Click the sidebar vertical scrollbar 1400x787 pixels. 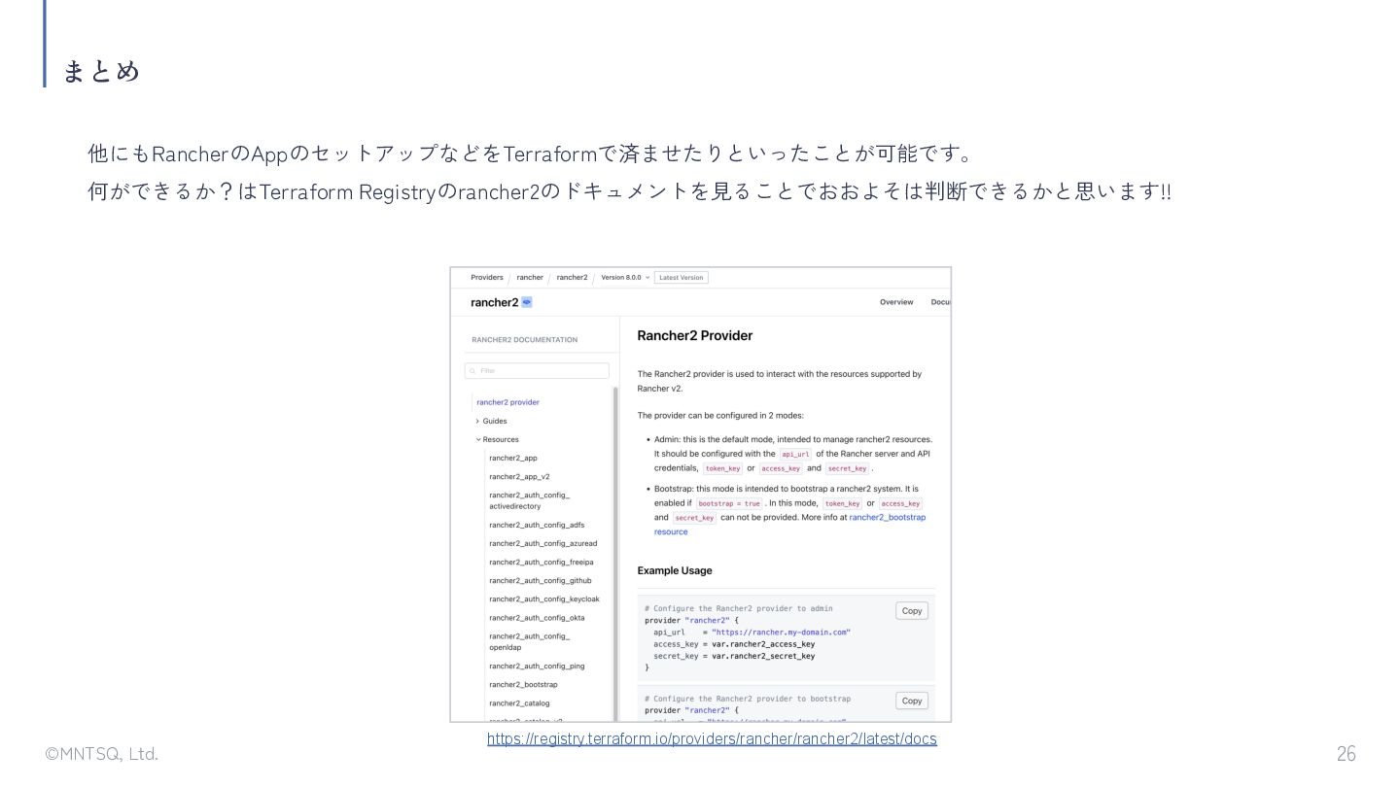pos(615,554)
